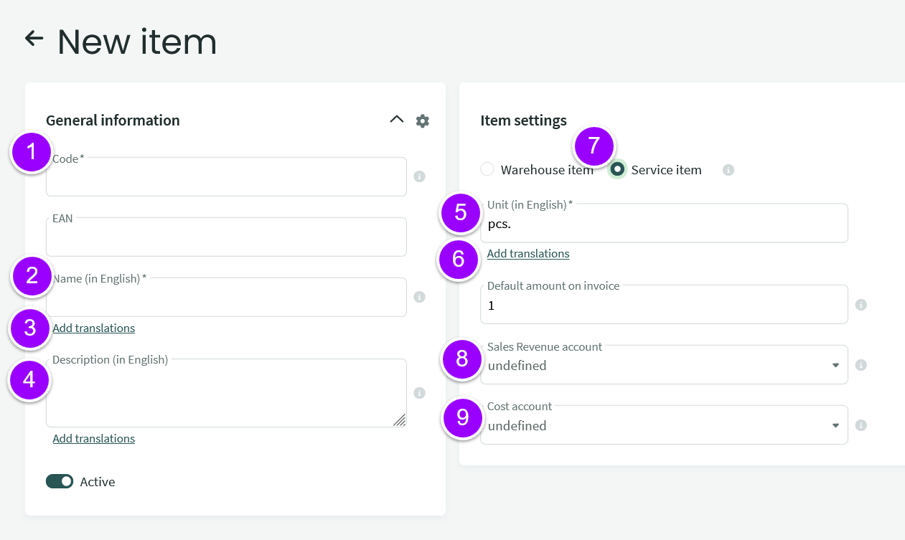Toggle the Active switch off
Viewport: 905px width, 540px height.
(60, 481)
